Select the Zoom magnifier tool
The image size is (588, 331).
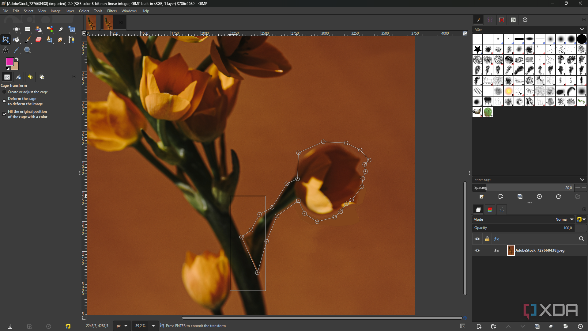[x=28, y=50]
